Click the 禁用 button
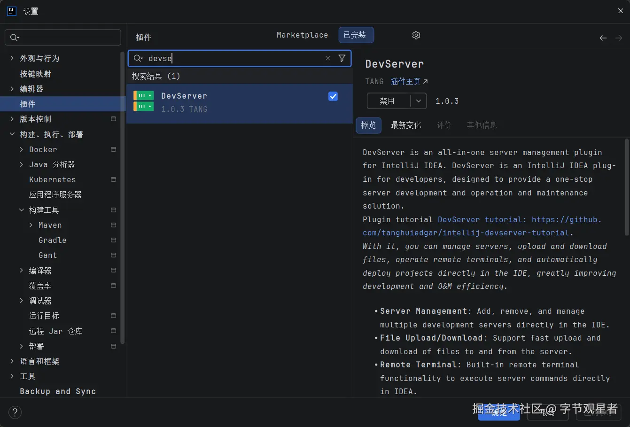 (389, 101)
